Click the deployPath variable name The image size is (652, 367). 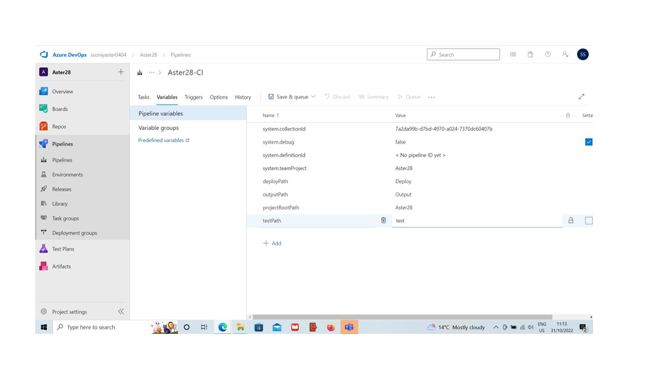click(275, 181)
